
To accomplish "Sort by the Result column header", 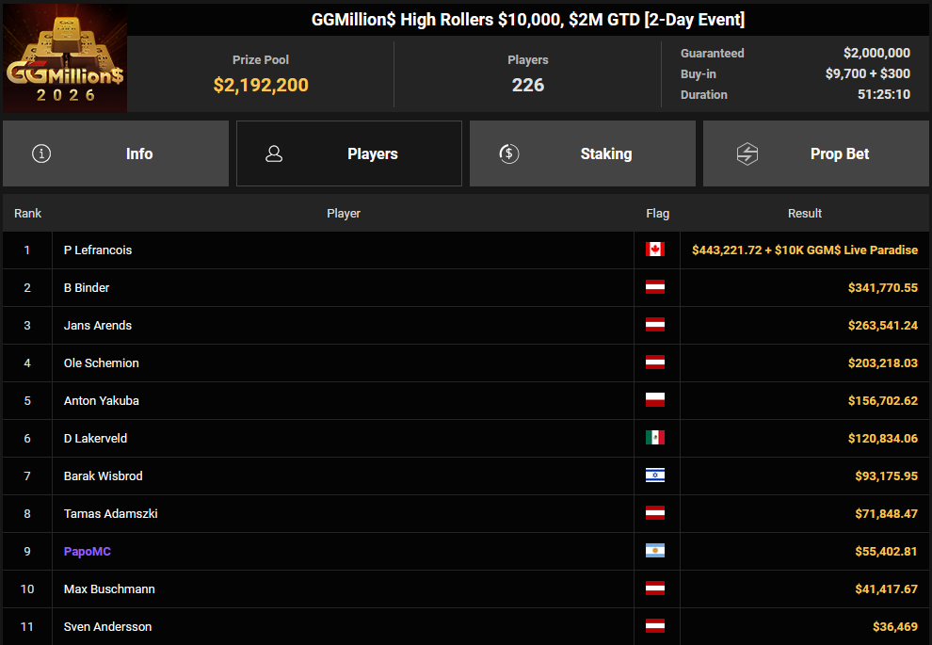I will point(805,214).
